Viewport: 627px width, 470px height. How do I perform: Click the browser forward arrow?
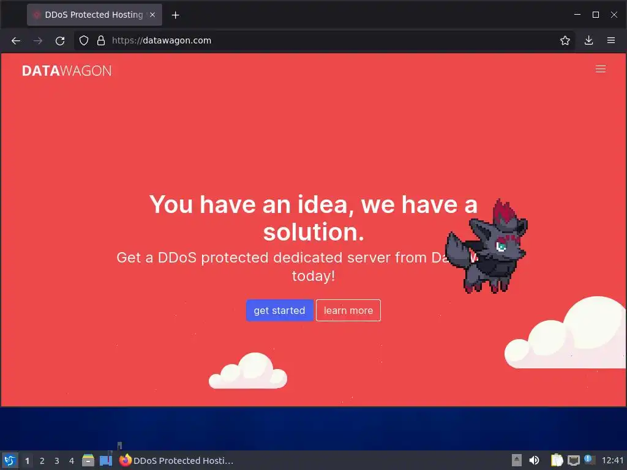(x=38, y=41)
